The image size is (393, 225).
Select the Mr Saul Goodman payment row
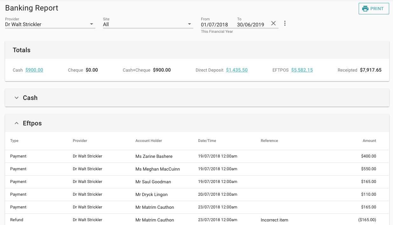153,182
